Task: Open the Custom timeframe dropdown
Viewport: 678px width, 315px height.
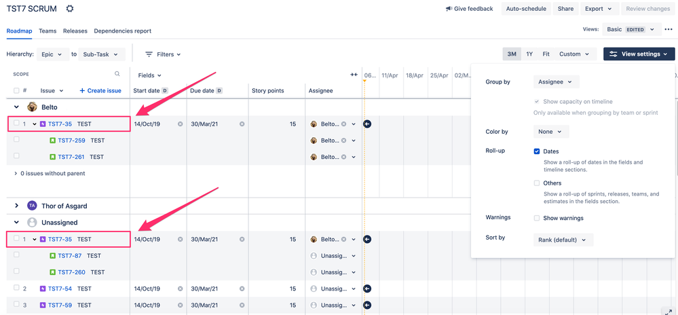Action: point(574,54)
